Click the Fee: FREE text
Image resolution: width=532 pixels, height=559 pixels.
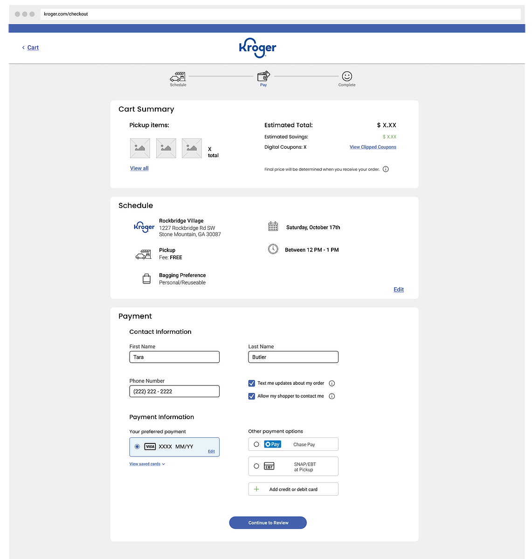point(171,257)
